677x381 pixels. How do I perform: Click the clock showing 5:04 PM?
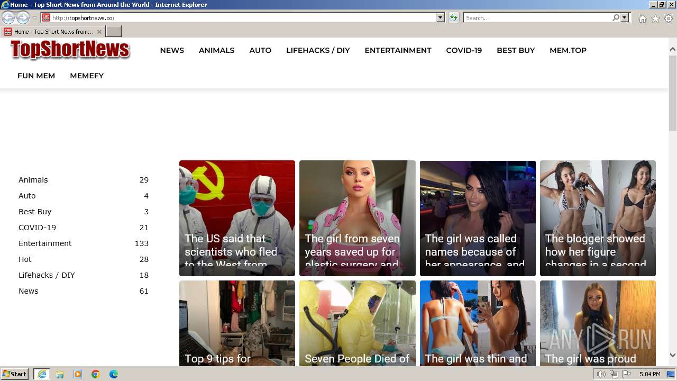click(x=649, y=374)
